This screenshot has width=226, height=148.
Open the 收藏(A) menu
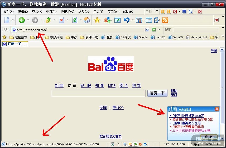tap(51, 12)
